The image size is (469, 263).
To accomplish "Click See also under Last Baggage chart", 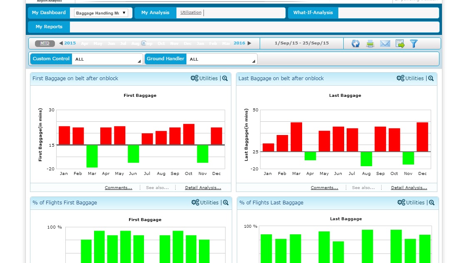I will pyautogui.click(x=363, y=187).
